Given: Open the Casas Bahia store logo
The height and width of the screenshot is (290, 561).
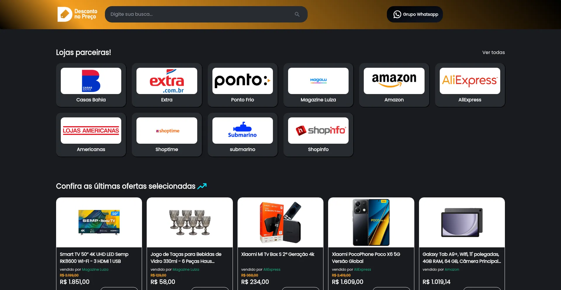Looking at the screenshot, I should 91,81.
